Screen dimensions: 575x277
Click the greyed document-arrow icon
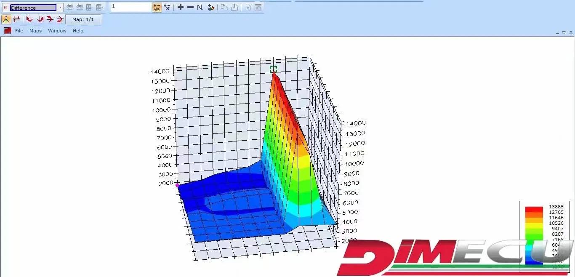point(248,7)
